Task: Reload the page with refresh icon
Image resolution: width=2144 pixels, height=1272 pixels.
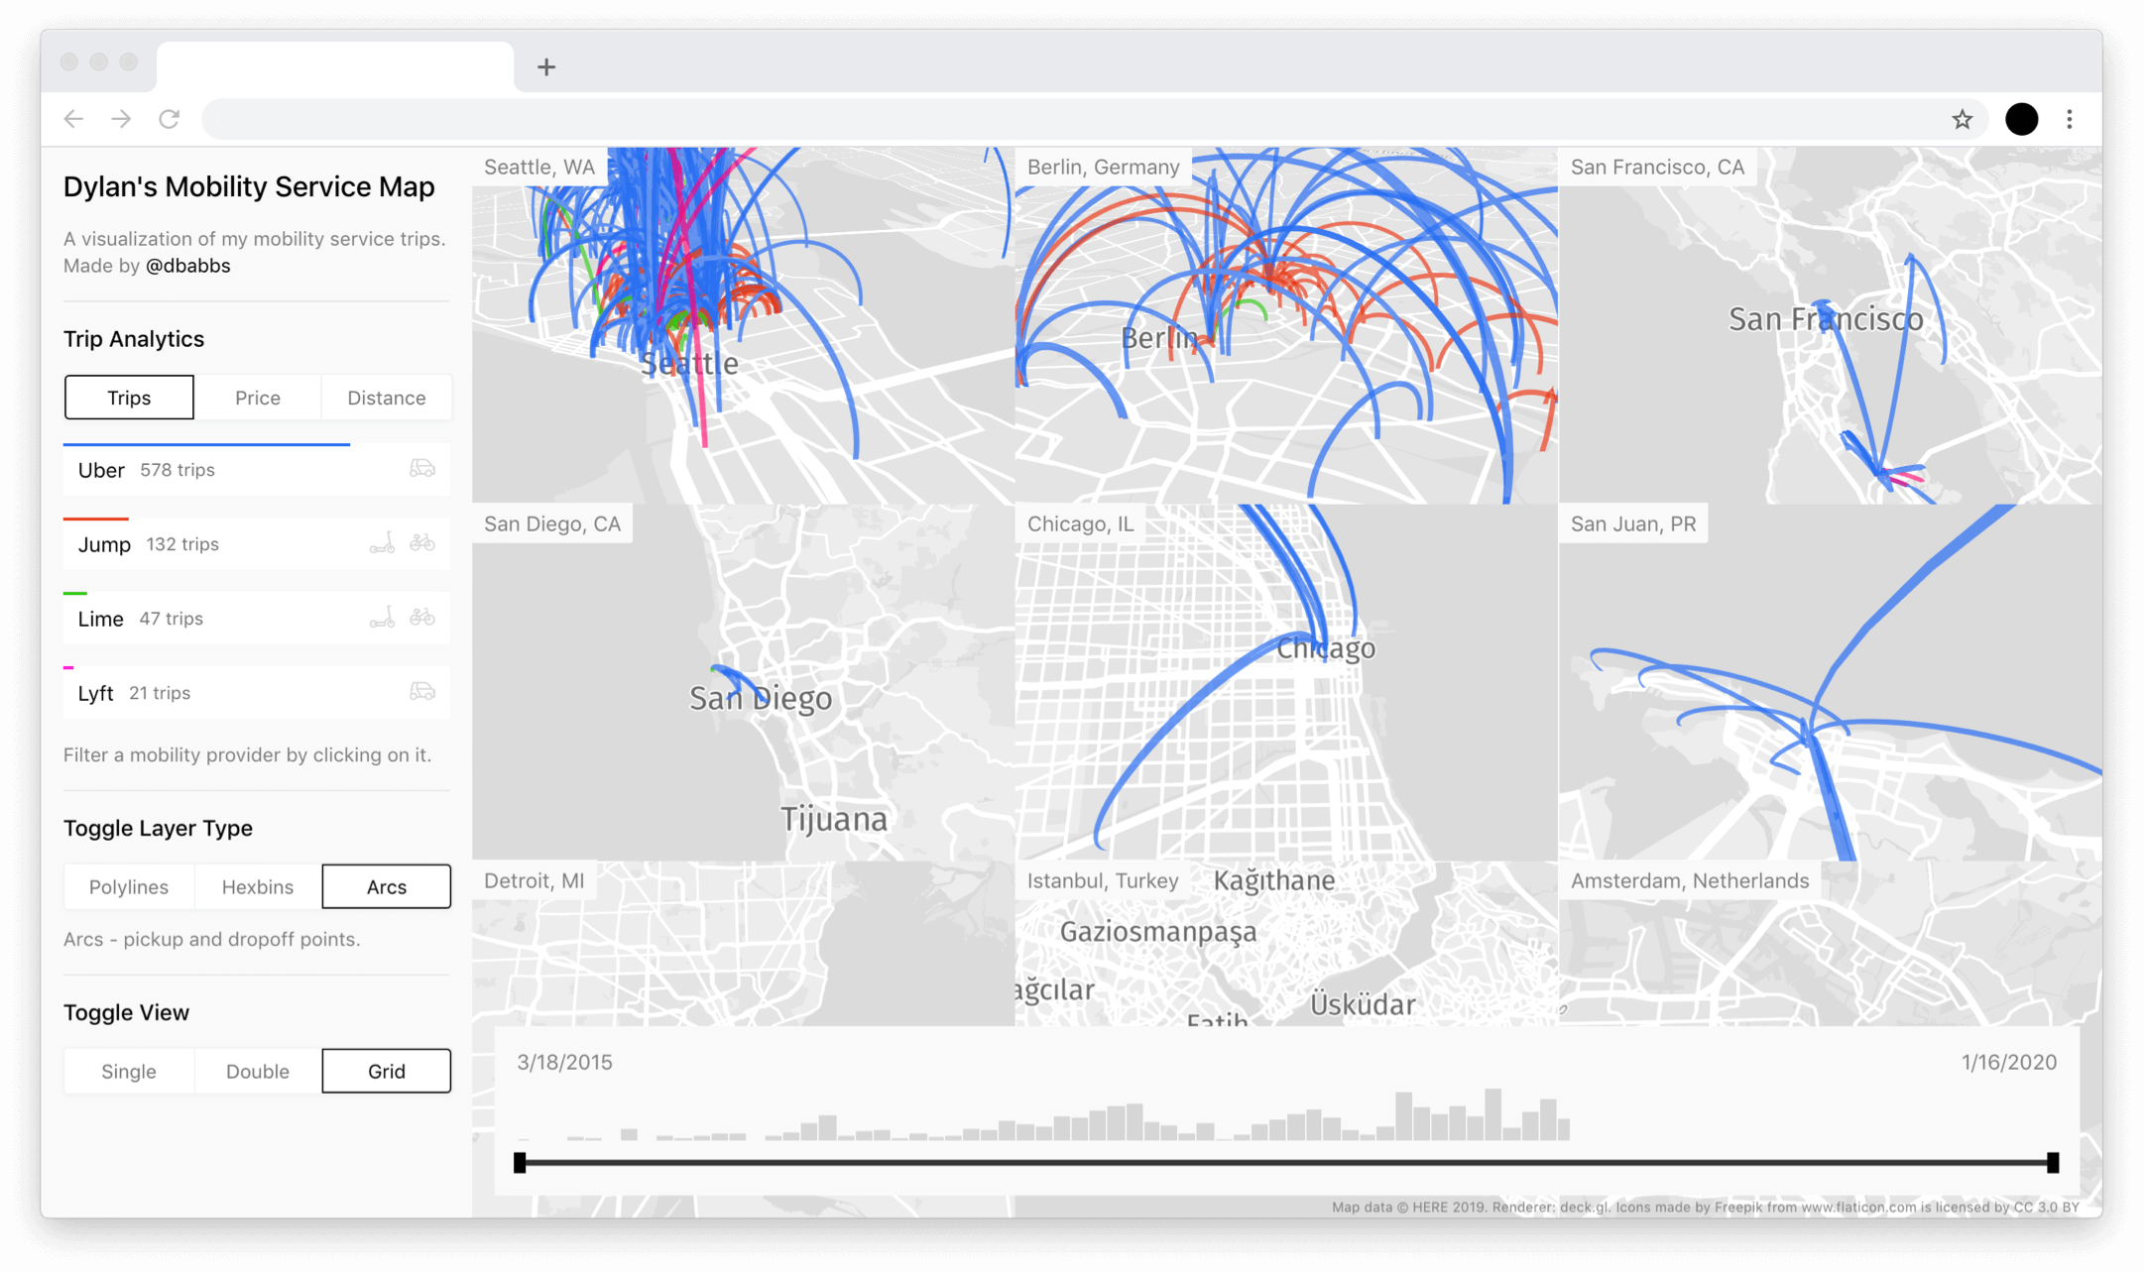Action: [170, 119]
